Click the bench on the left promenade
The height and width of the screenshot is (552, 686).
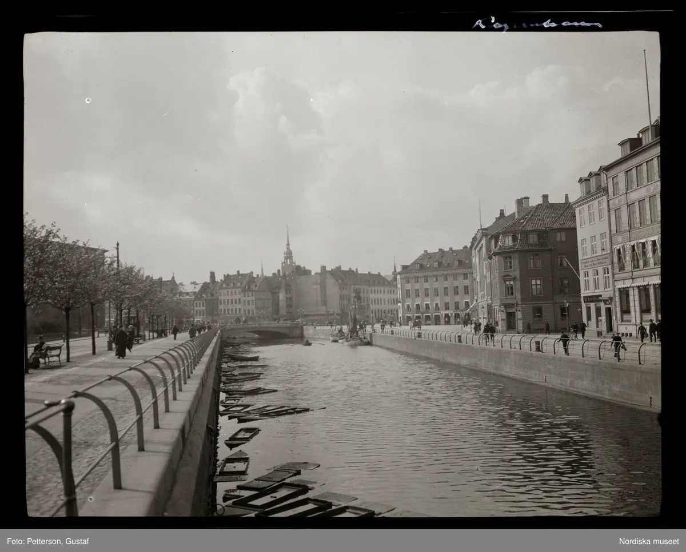click(52, 354)
